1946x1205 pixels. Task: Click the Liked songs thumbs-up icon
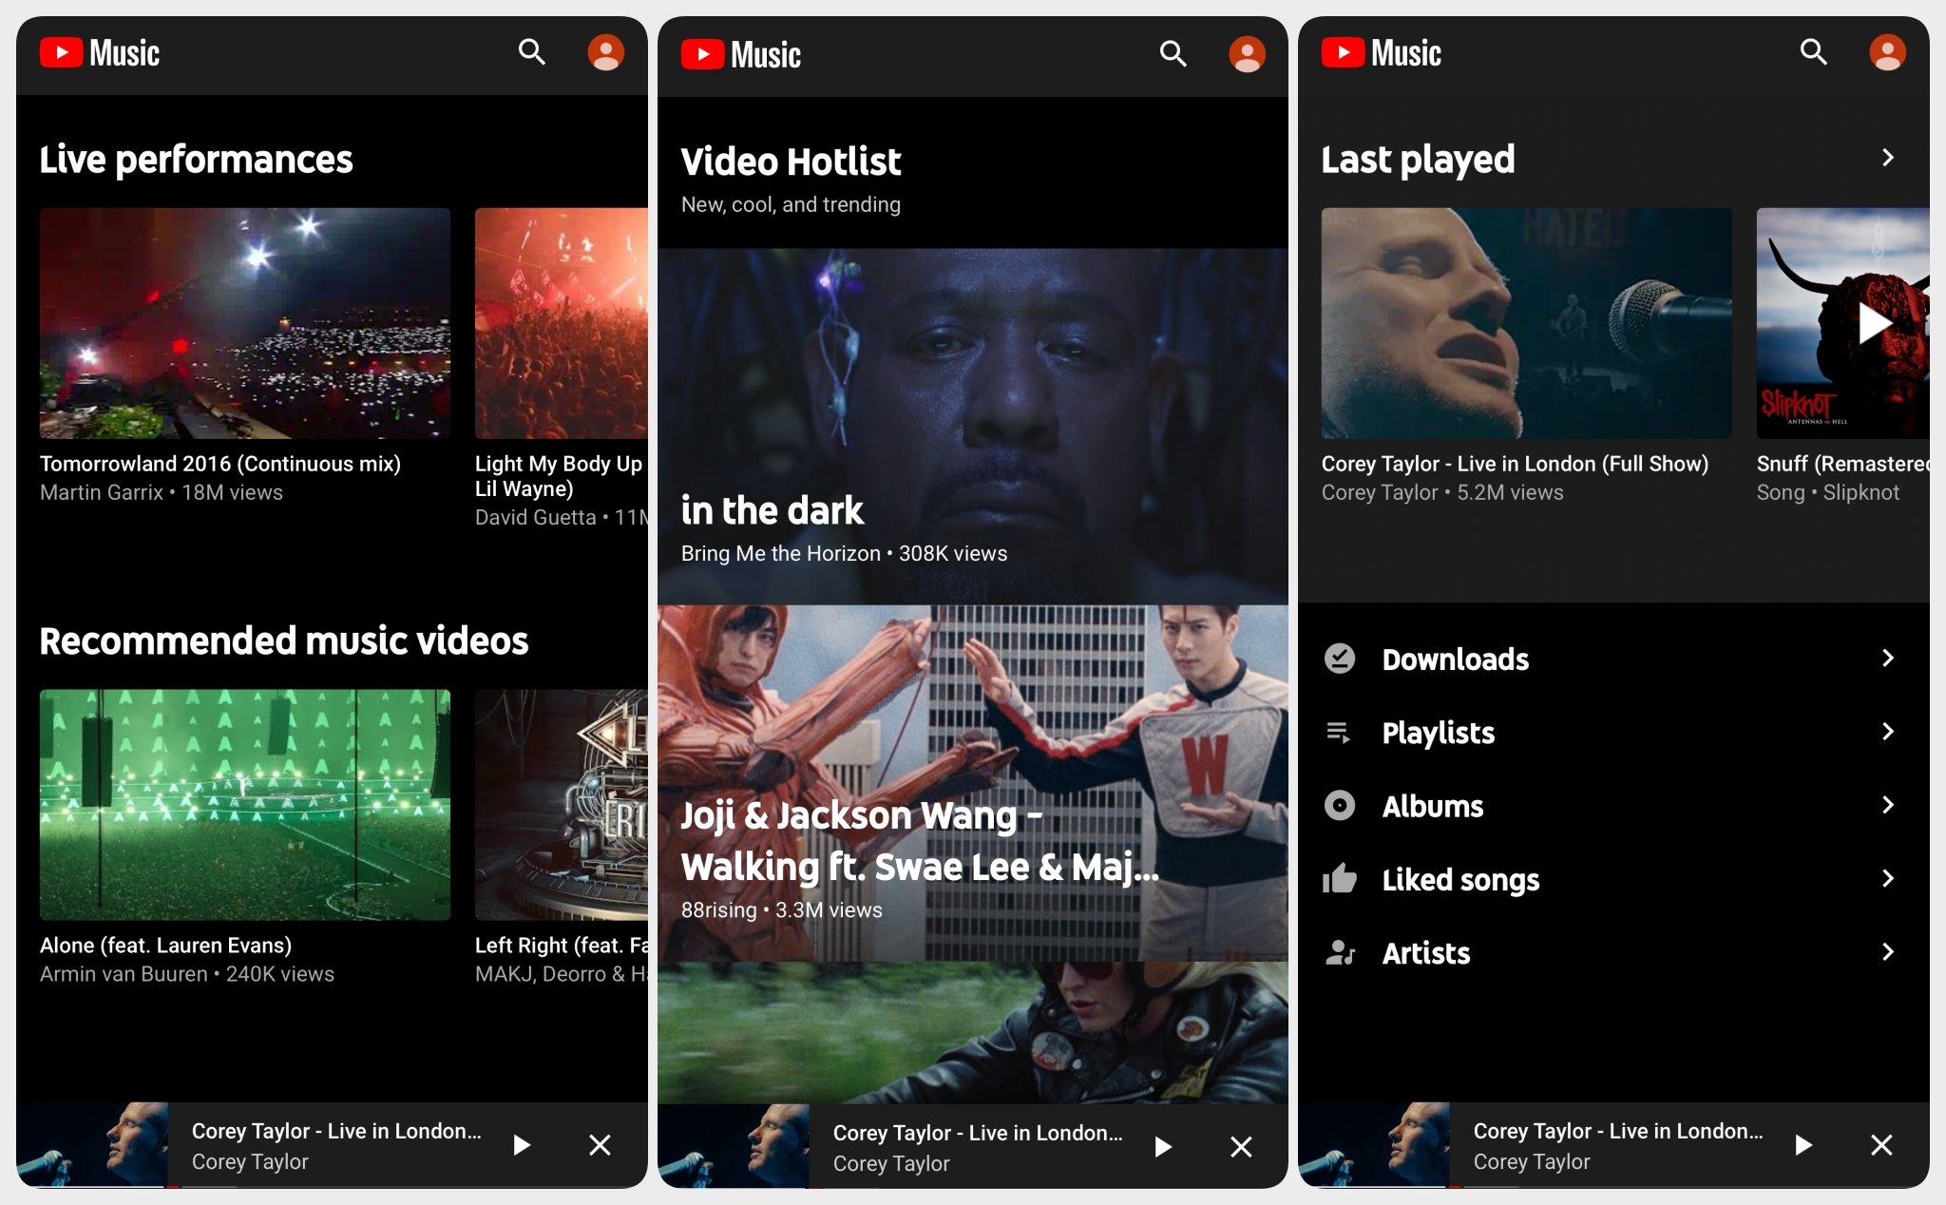(x=1340, y=878)
